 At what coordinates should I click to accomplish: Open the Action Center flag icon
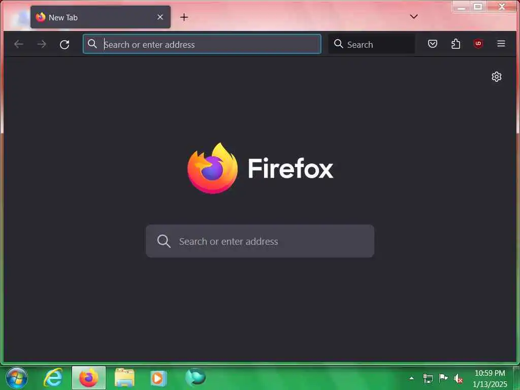point(443,378)
